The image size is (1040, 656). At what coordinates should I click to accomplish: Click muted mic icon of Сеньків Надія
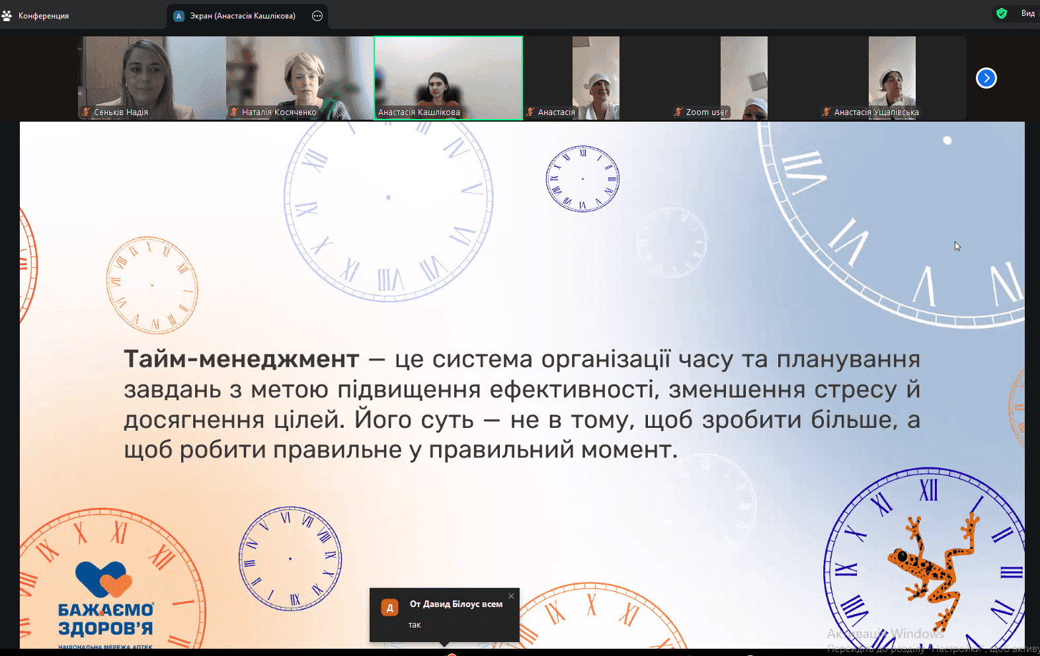86,112
